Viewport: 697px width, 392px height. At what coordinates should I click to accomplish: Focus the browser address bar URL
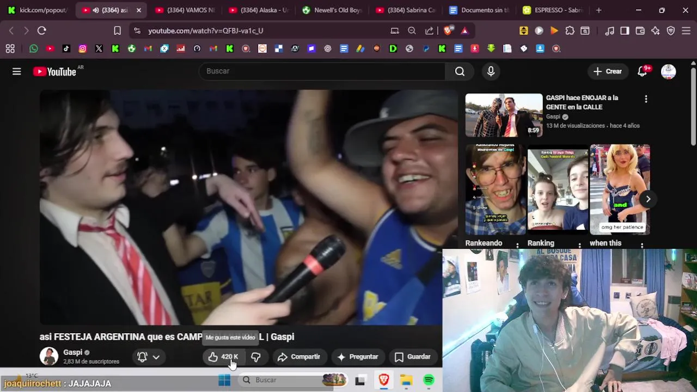point(206,31)
